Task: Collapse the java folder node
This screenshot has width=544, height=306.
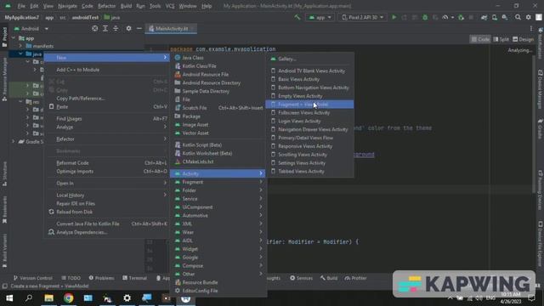Action: point(20,54)
